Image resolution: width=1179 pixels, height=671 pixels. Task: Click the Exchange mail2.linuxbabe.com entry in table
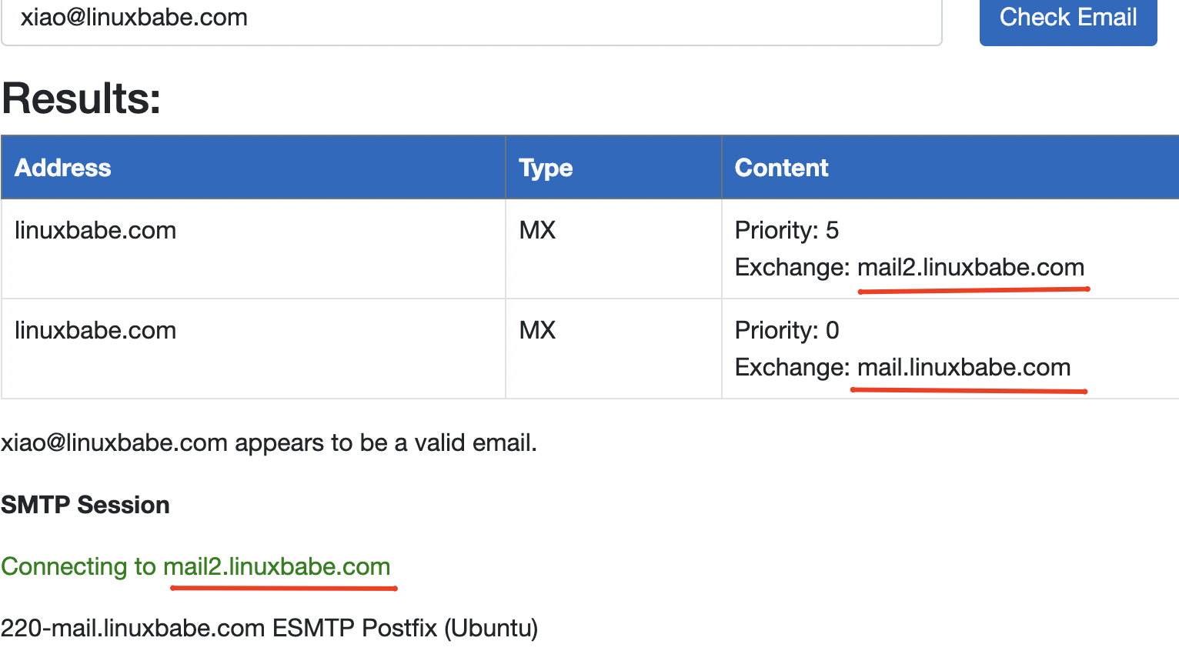[909, 267]
